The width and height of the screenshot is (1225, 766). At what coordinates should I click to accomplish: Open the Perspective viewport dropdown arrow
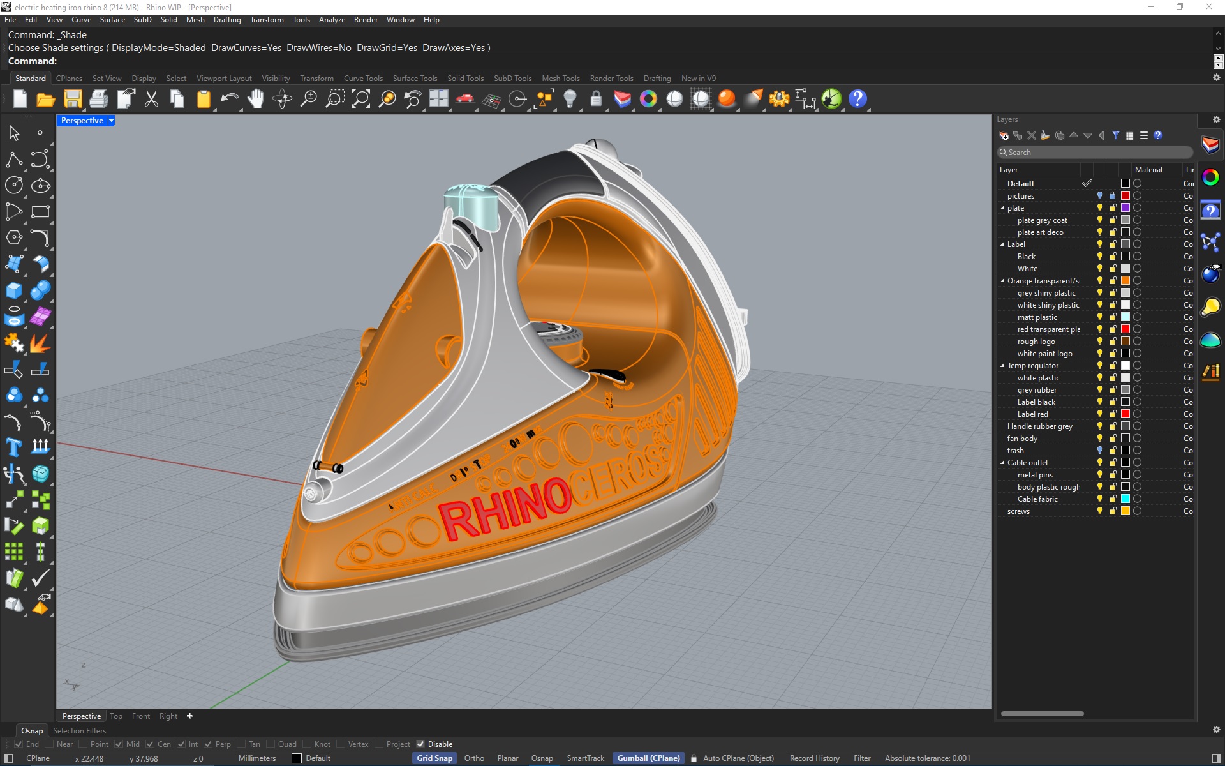point(111,121)
